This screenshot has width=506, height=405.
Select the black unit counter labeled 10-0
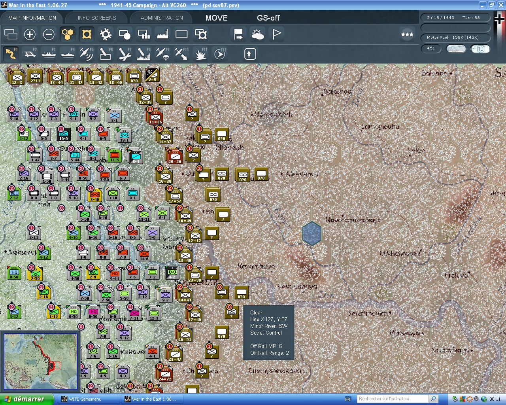pos(64,134)
